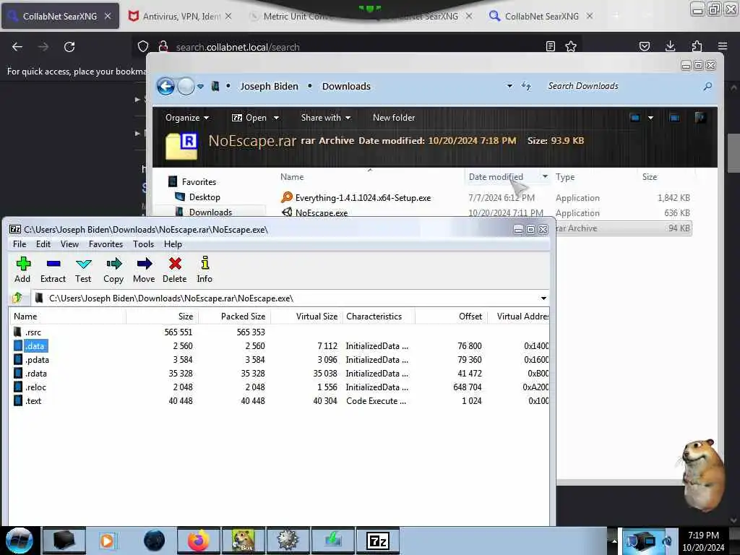Select Downloads in the Explorer navigation pane
The width and height of the screenshot is (740, 555).
tap(210, 212)
